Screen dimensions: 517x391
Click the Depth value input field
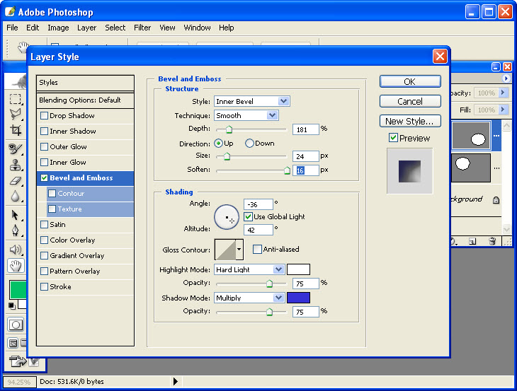point(305,129)
